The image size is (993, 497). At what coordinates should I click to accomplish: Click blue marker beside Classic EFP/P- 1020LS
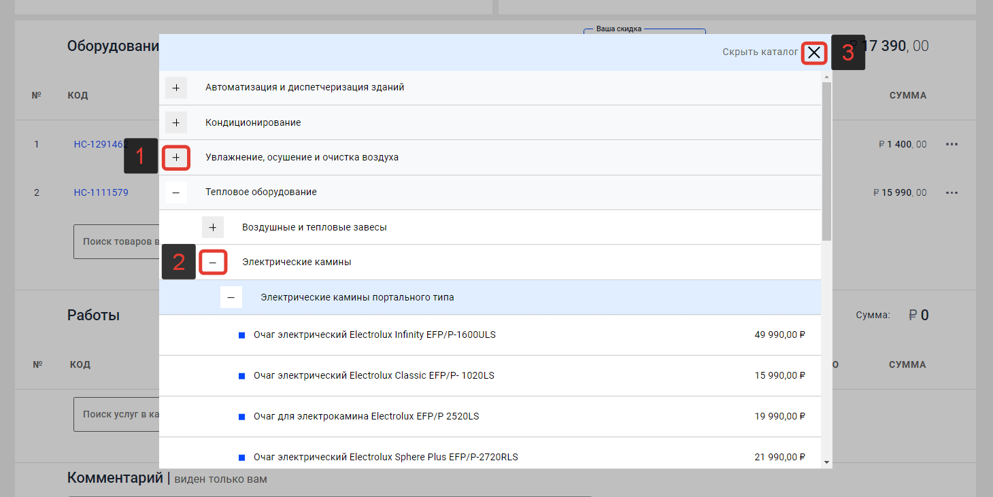(241, 376)
